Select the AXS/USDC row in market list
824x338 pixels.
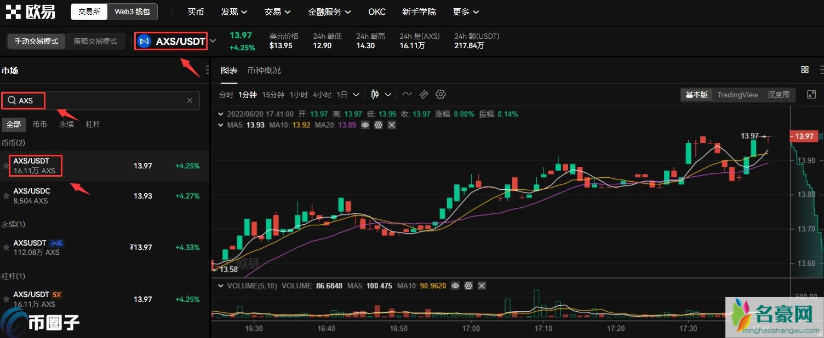coord(105,196)
